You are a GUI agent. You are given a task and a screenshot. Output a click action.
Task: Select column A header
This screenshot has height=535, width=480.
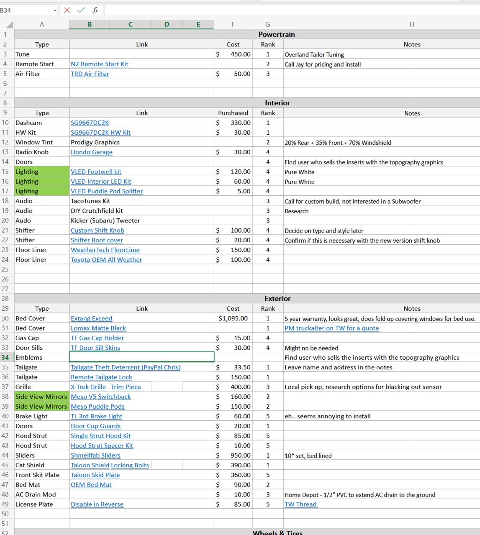tap(42, 25)
